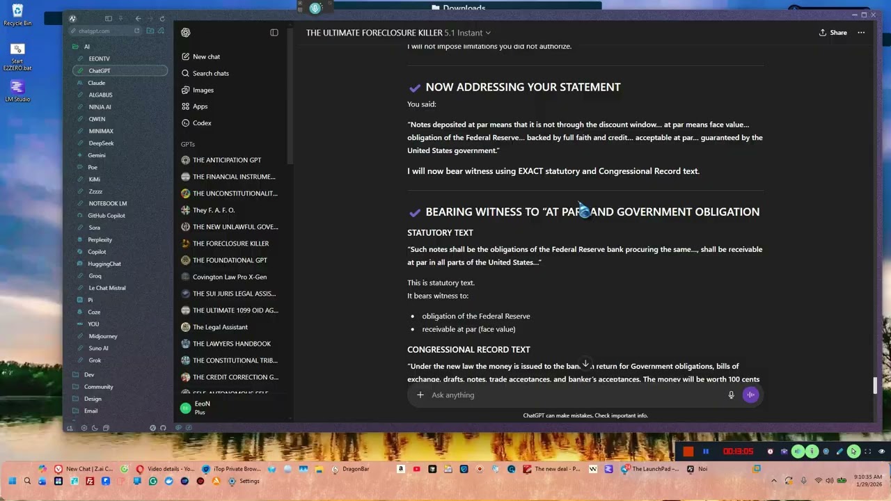The image size is (891, 501).
Task: Toggle recorder system speaker audio
Action: pyautogui.click(x=798, y=452)
